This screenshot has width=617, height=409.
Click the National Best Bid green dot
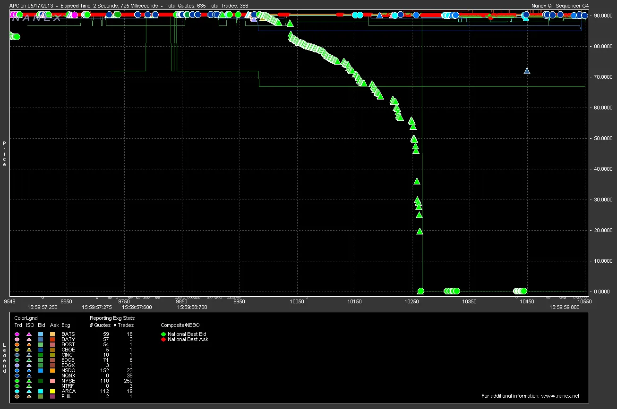pyautogui.click(x=164, y=334)
